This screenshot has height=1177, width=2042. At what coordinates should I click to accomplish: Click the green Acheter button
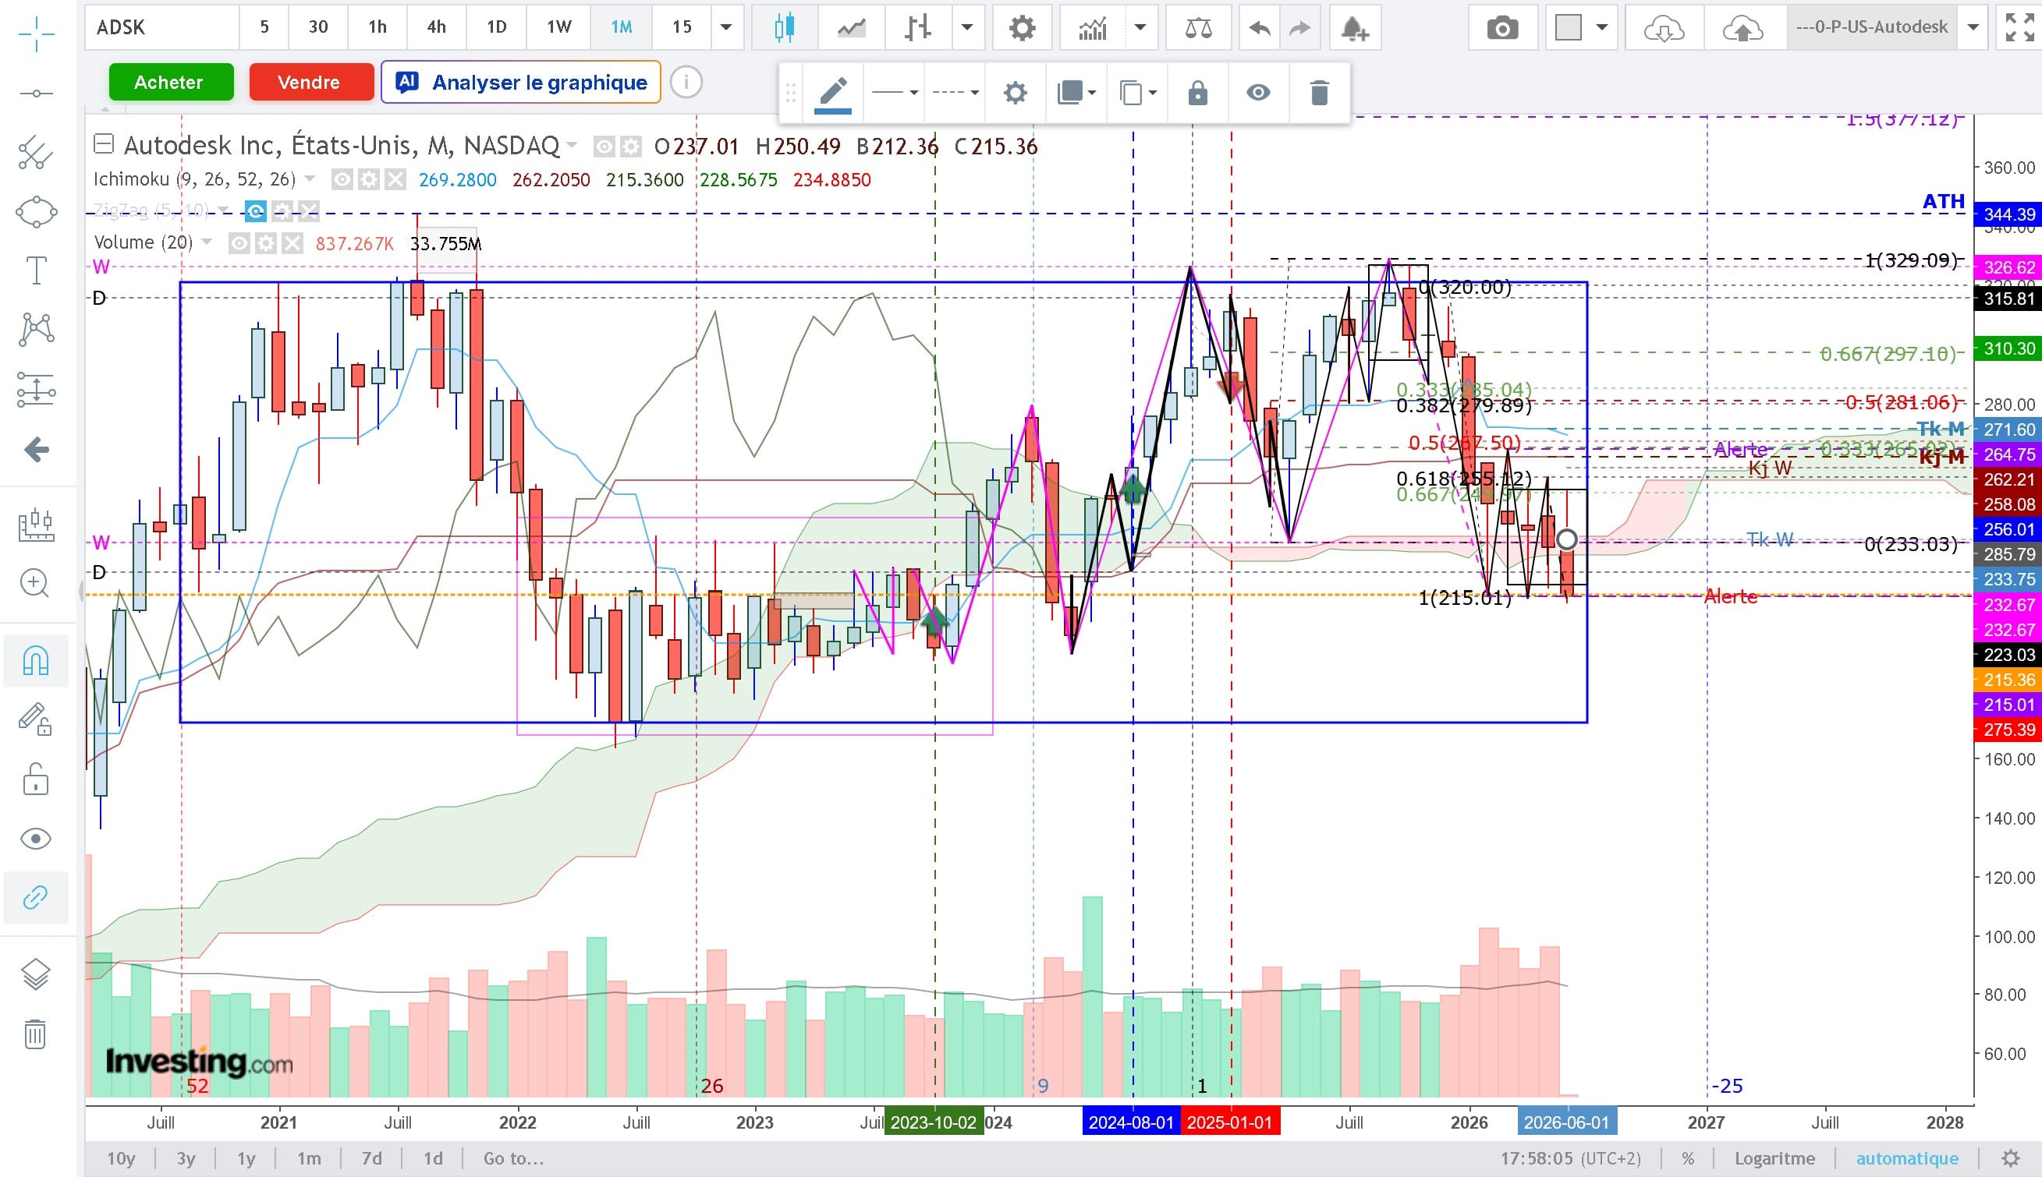tap(172, 83)
